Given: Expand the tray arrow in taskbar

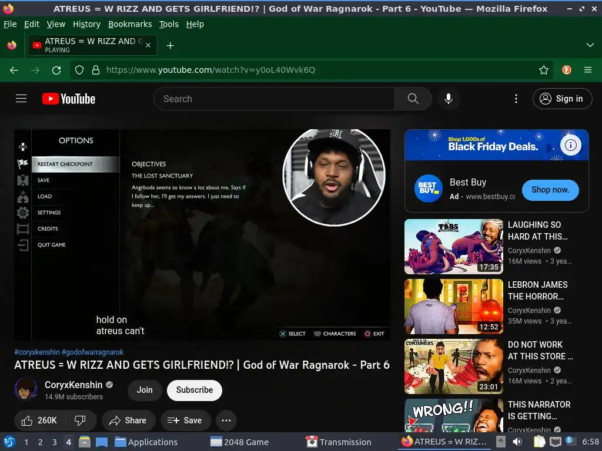Looking at the screenshot, I should point(500,442).
